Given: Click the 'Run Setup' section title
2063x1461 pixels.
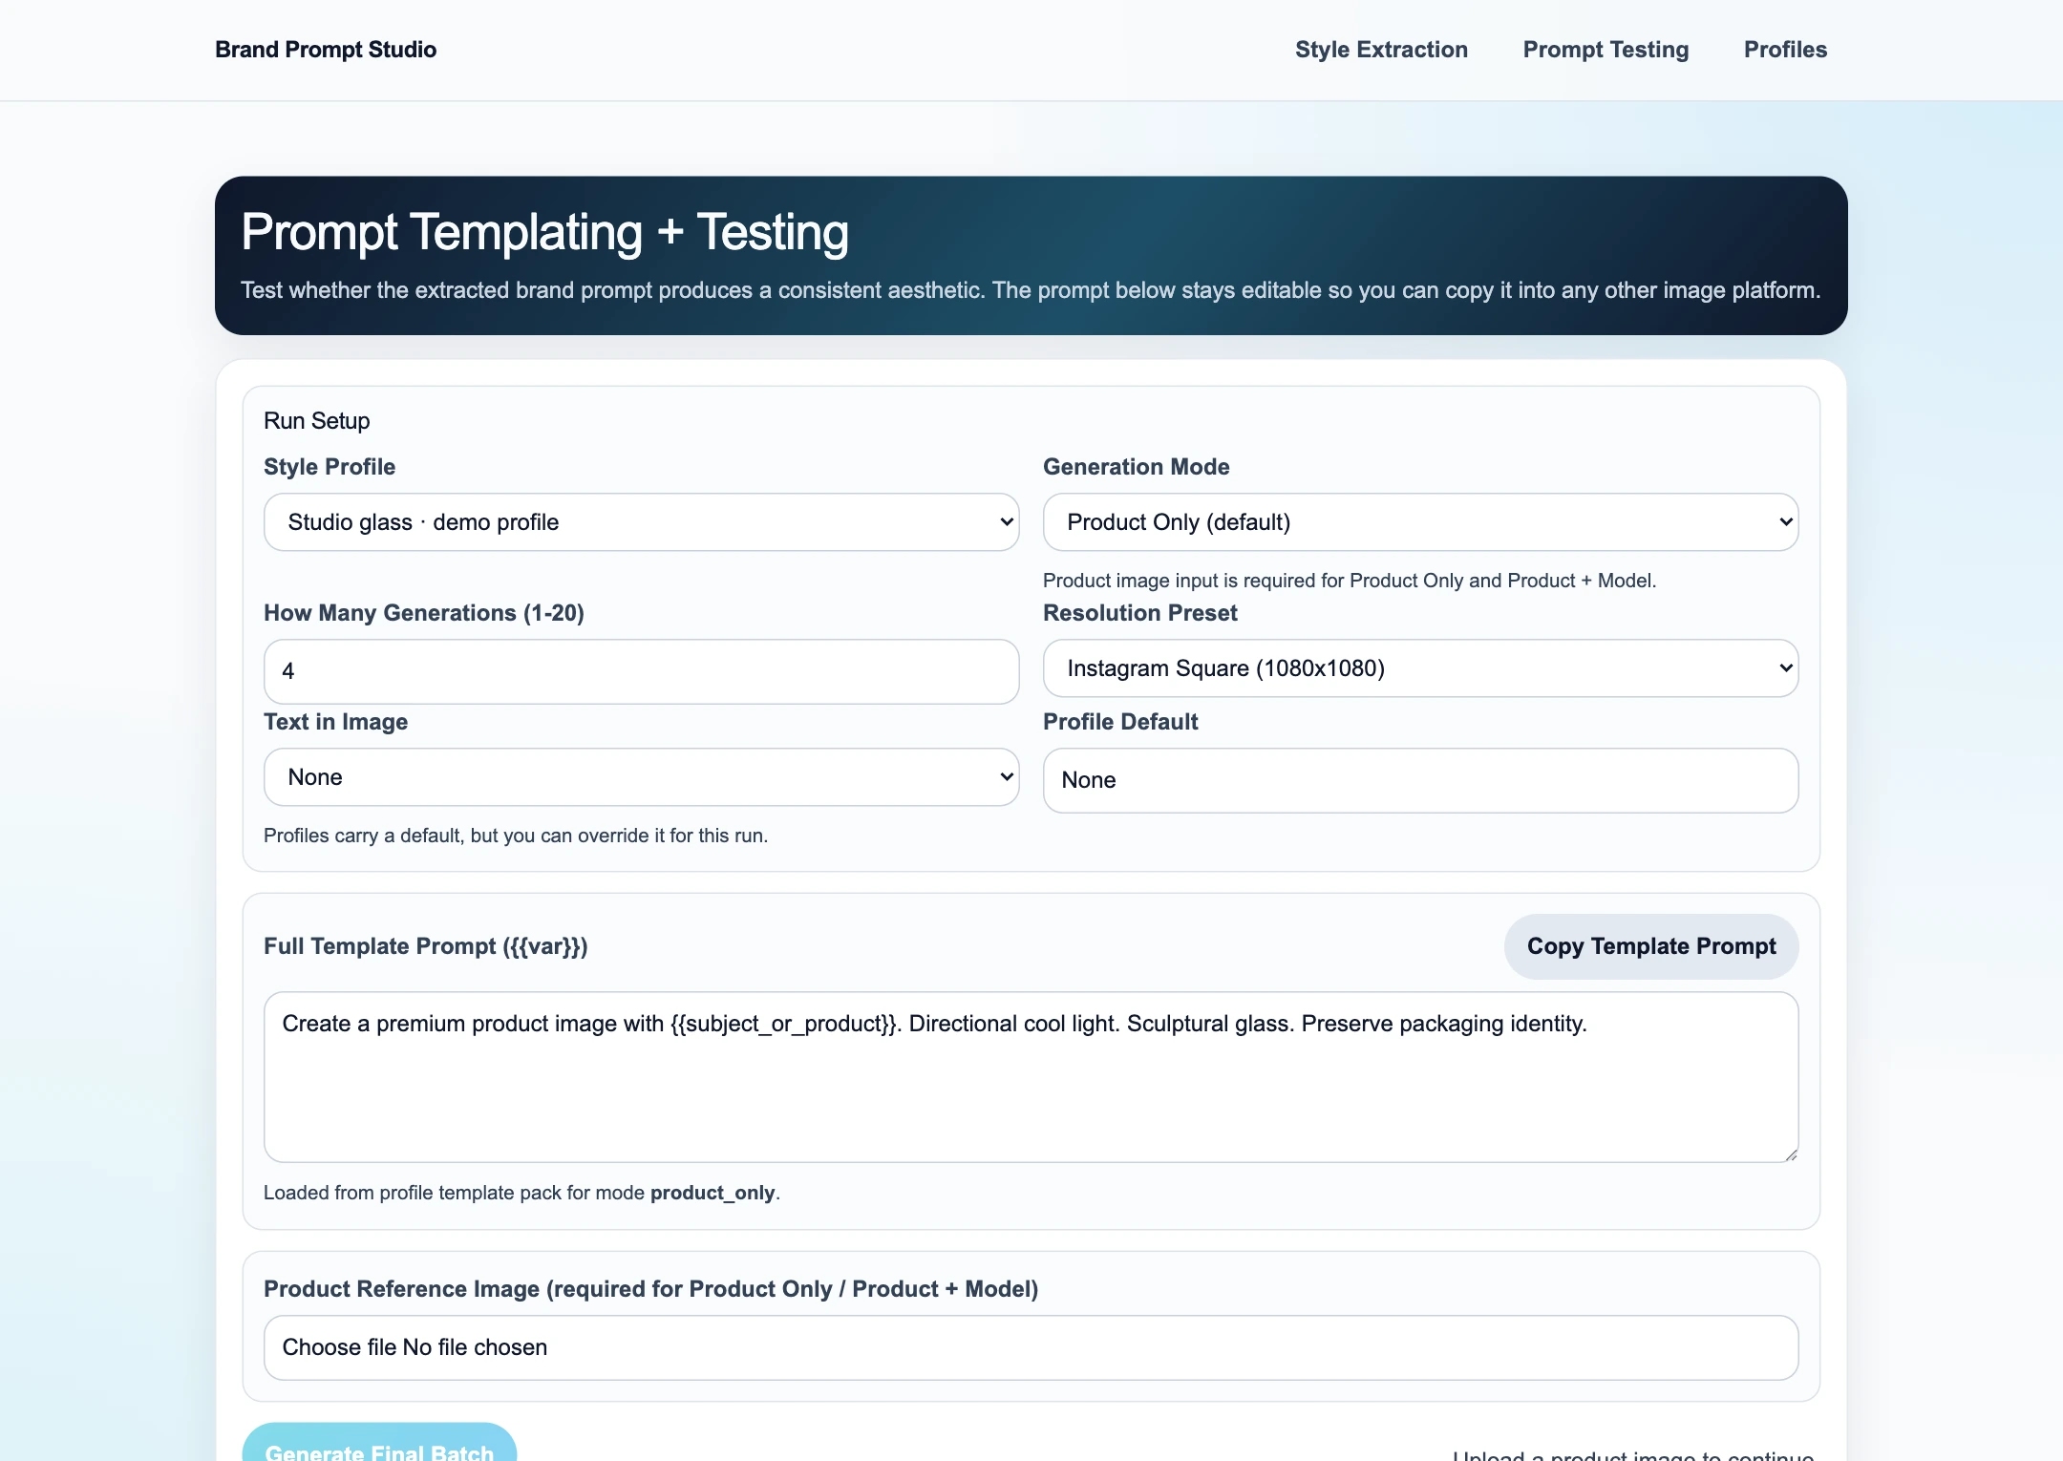Looking at the screenshot, I should tap(317, 421).
